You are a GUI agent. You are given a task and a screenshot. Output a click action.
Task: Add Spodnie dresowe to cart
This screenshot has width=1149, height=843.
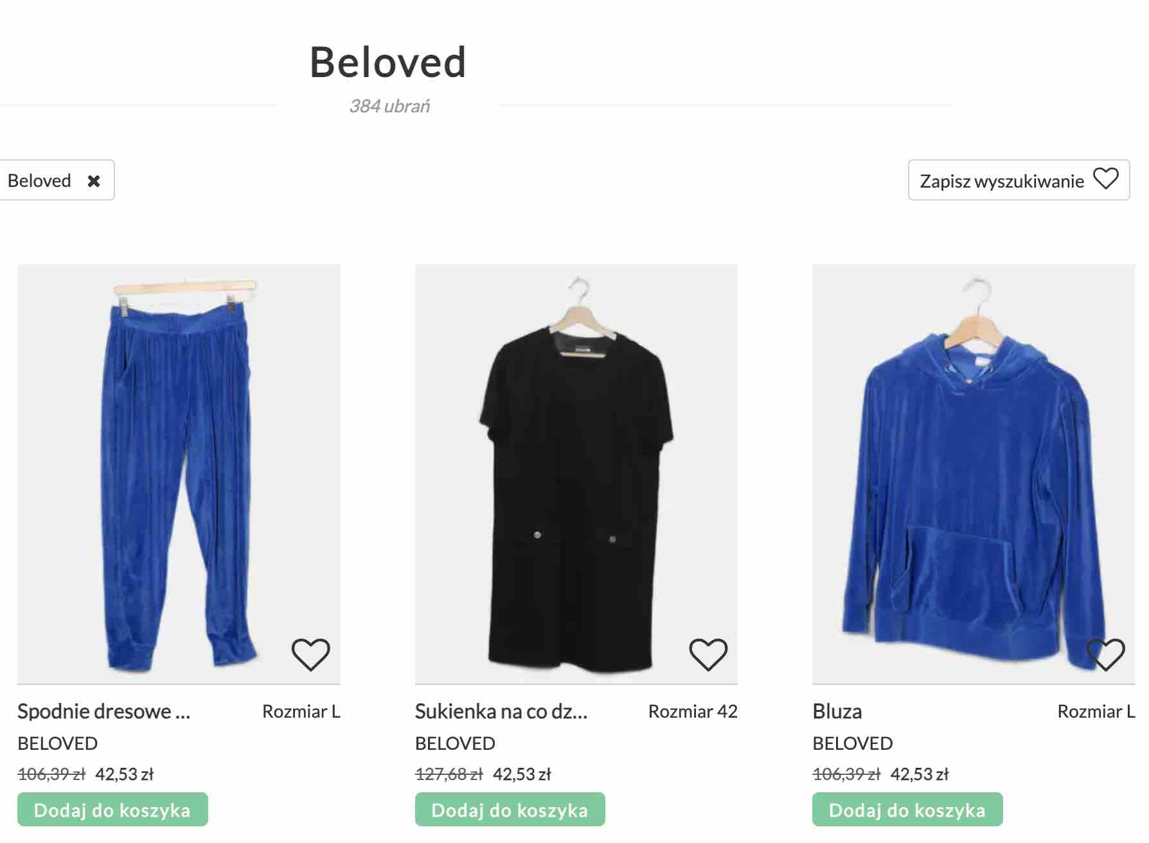pyautogui.click(x=112, y=810)
